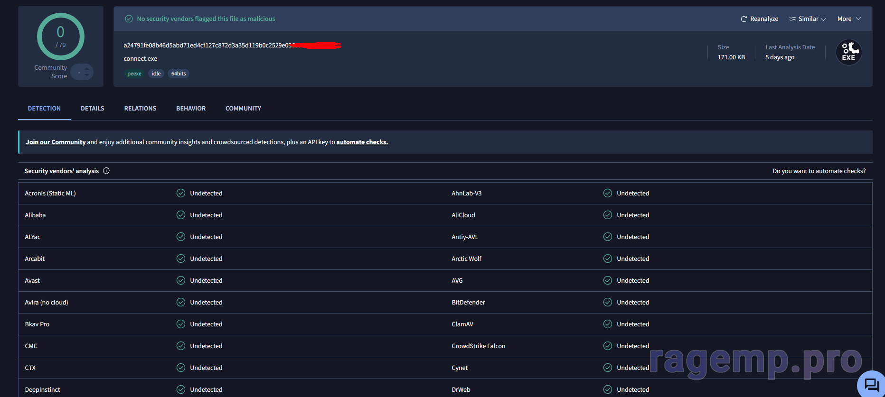Click the 5 days ago analysis date

click(x=780, y=57)
